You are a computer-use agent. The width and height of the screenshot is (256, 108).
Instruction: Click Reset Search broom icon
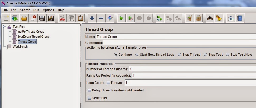(219, 18)
